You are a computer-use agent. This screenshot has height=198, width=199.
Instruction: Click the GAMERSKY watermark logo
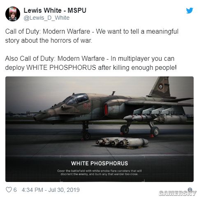point(178,193)
